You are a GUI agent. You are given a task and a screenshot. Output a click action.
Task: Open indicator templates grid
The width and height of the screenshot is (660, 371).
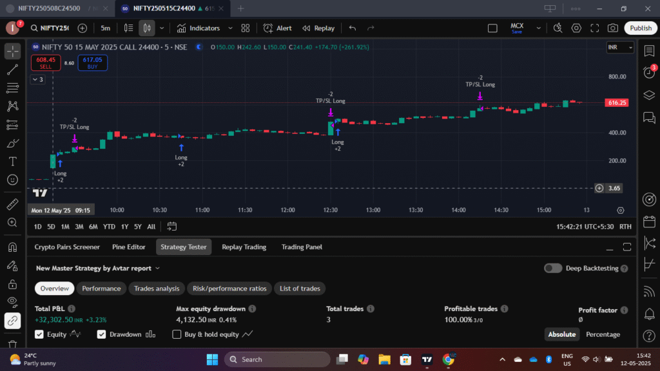(x=246, y=28)
